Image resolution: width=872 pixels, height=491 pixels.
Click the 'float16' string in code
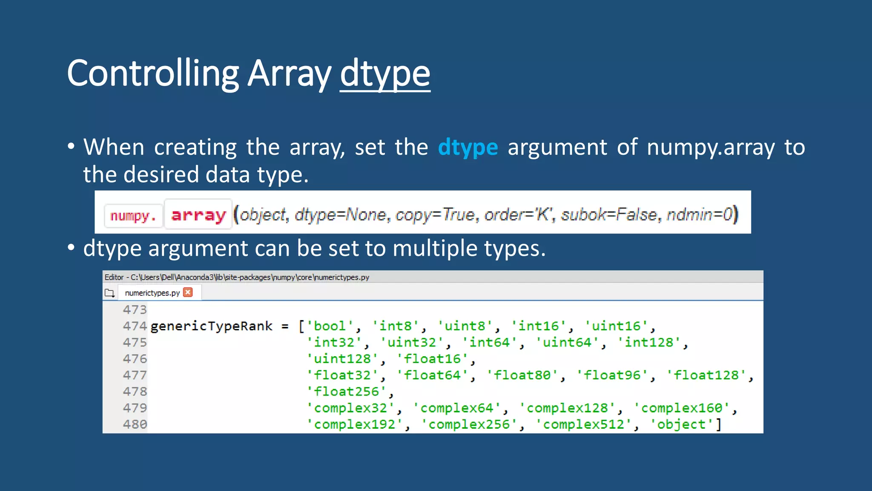pos(432,358)
